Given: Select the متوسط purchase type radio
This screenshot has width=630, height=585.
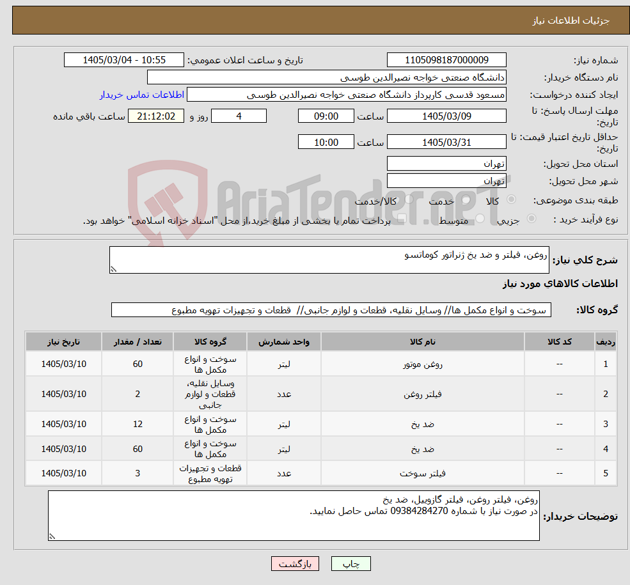Looking at the screenshot, I should pyautogui.click(x=480, y=219).
